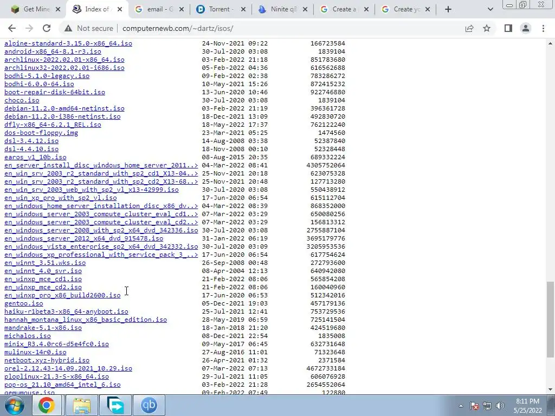Open the remote desktop taskbar icon

(x=115, y=405)
